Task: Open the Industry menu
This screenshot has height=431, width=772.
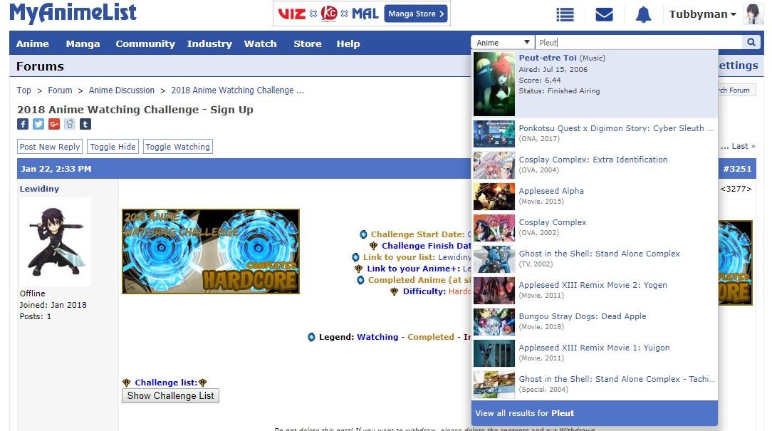Action: tap(209, 43)
